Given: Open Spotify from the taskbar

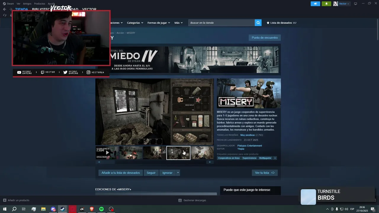Looking at the screenshot, I should point(101,209).
